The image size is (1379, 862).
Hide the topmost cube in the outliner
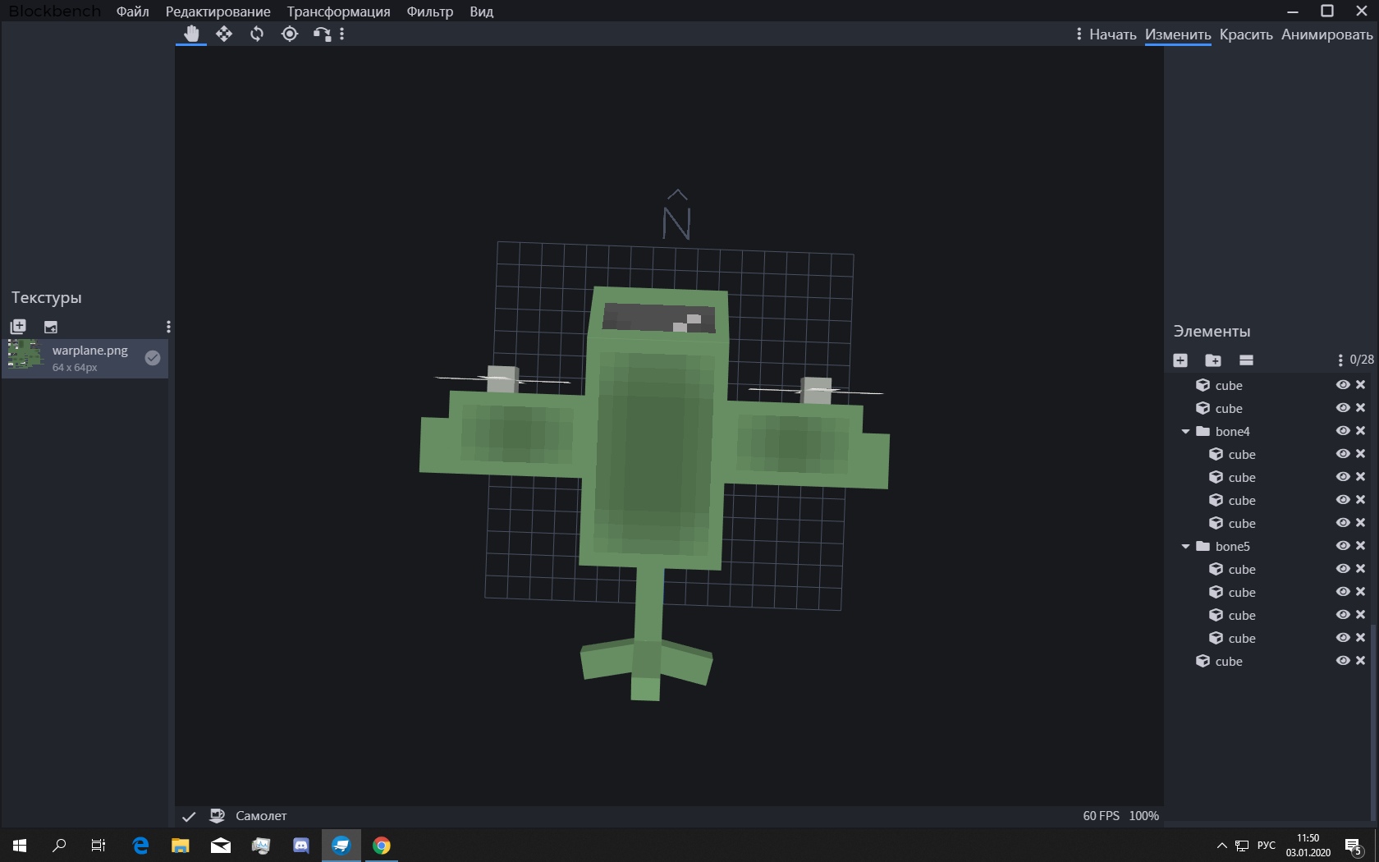pos(1343,384)
